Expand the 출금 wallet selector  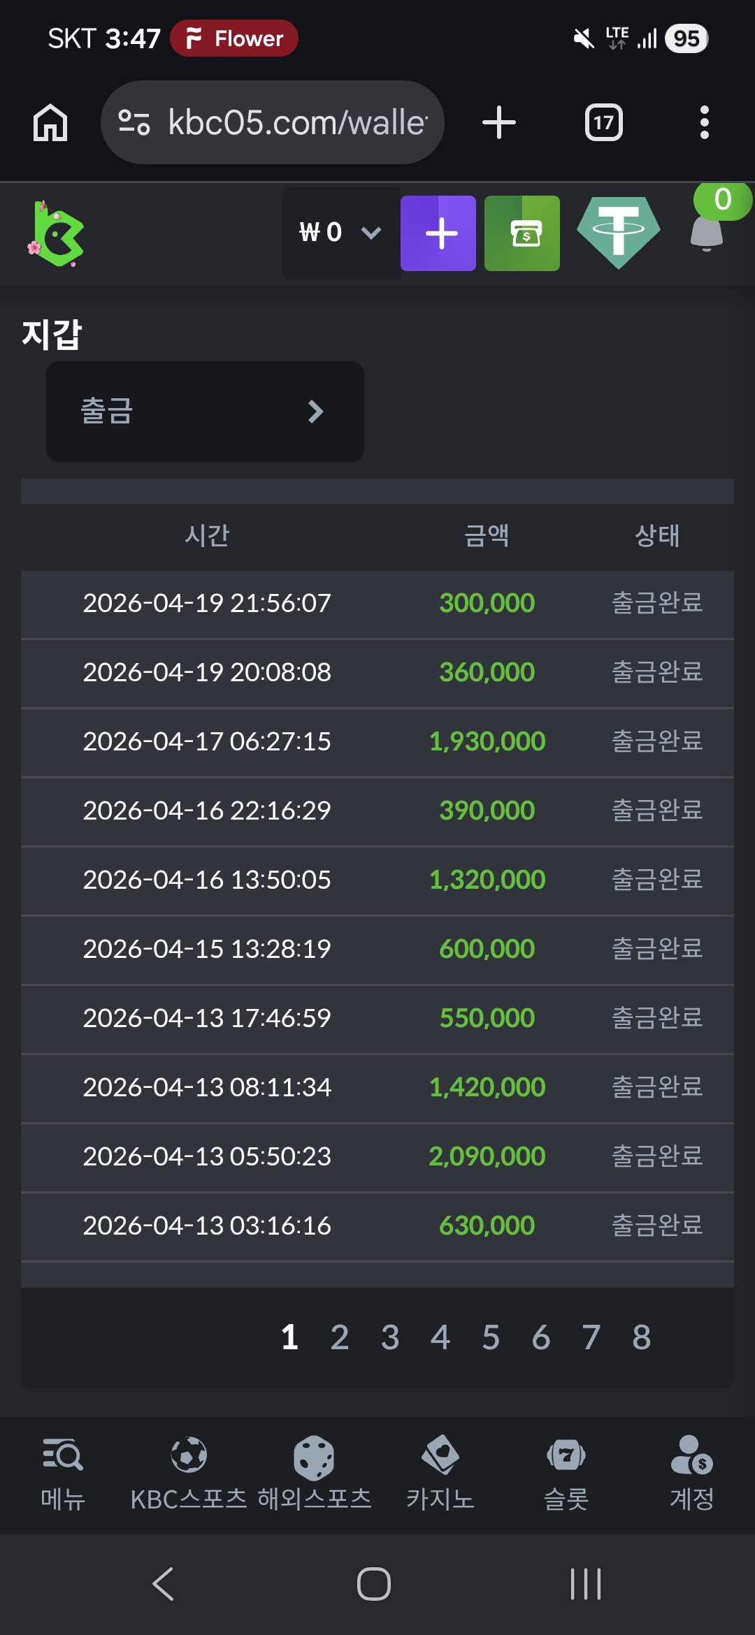tap(205, 412)
